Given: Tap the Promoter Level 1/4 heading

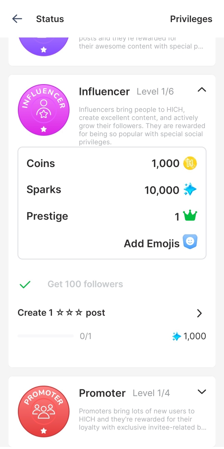Looking at the screenshot, I should coord(124,393).
